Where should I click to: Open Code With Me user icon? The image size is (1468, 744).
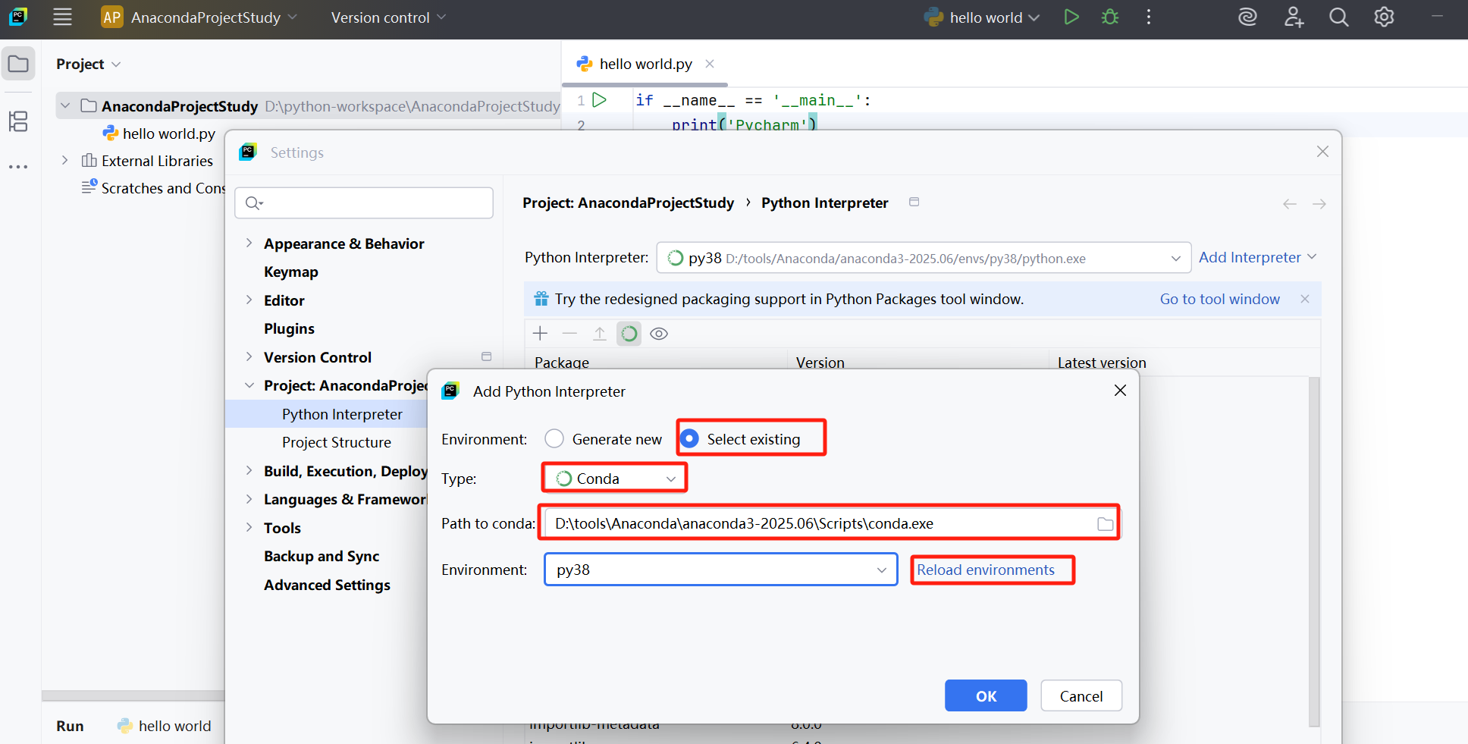(1294, 17)
